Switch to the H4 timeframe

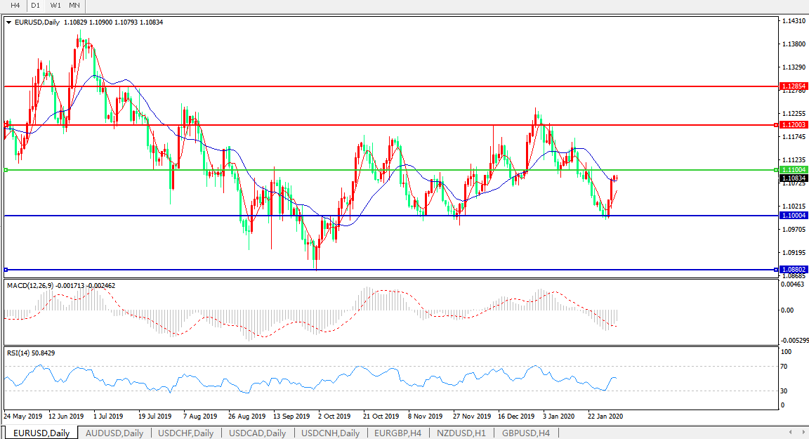coord(15,6)
